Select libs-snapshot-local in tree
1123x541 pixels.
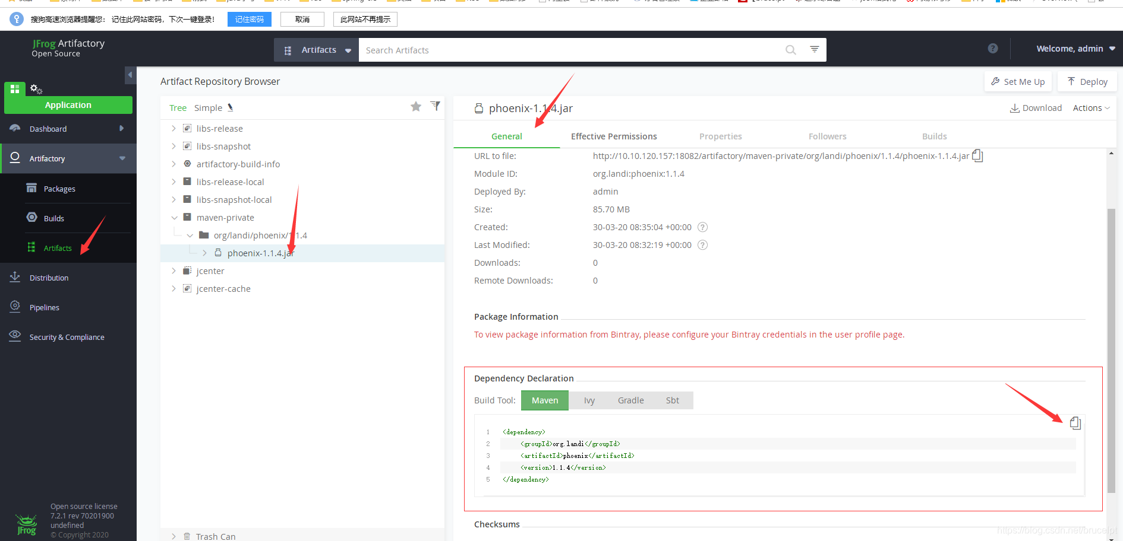coord(234,200)
